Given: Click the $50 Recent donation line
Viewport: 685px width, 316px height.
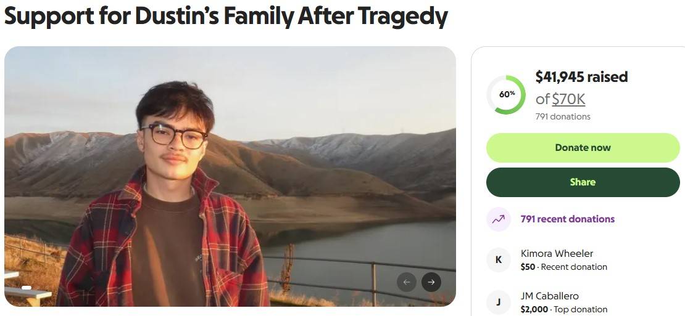Looking at the screenshot, I should tap(563, 267).
